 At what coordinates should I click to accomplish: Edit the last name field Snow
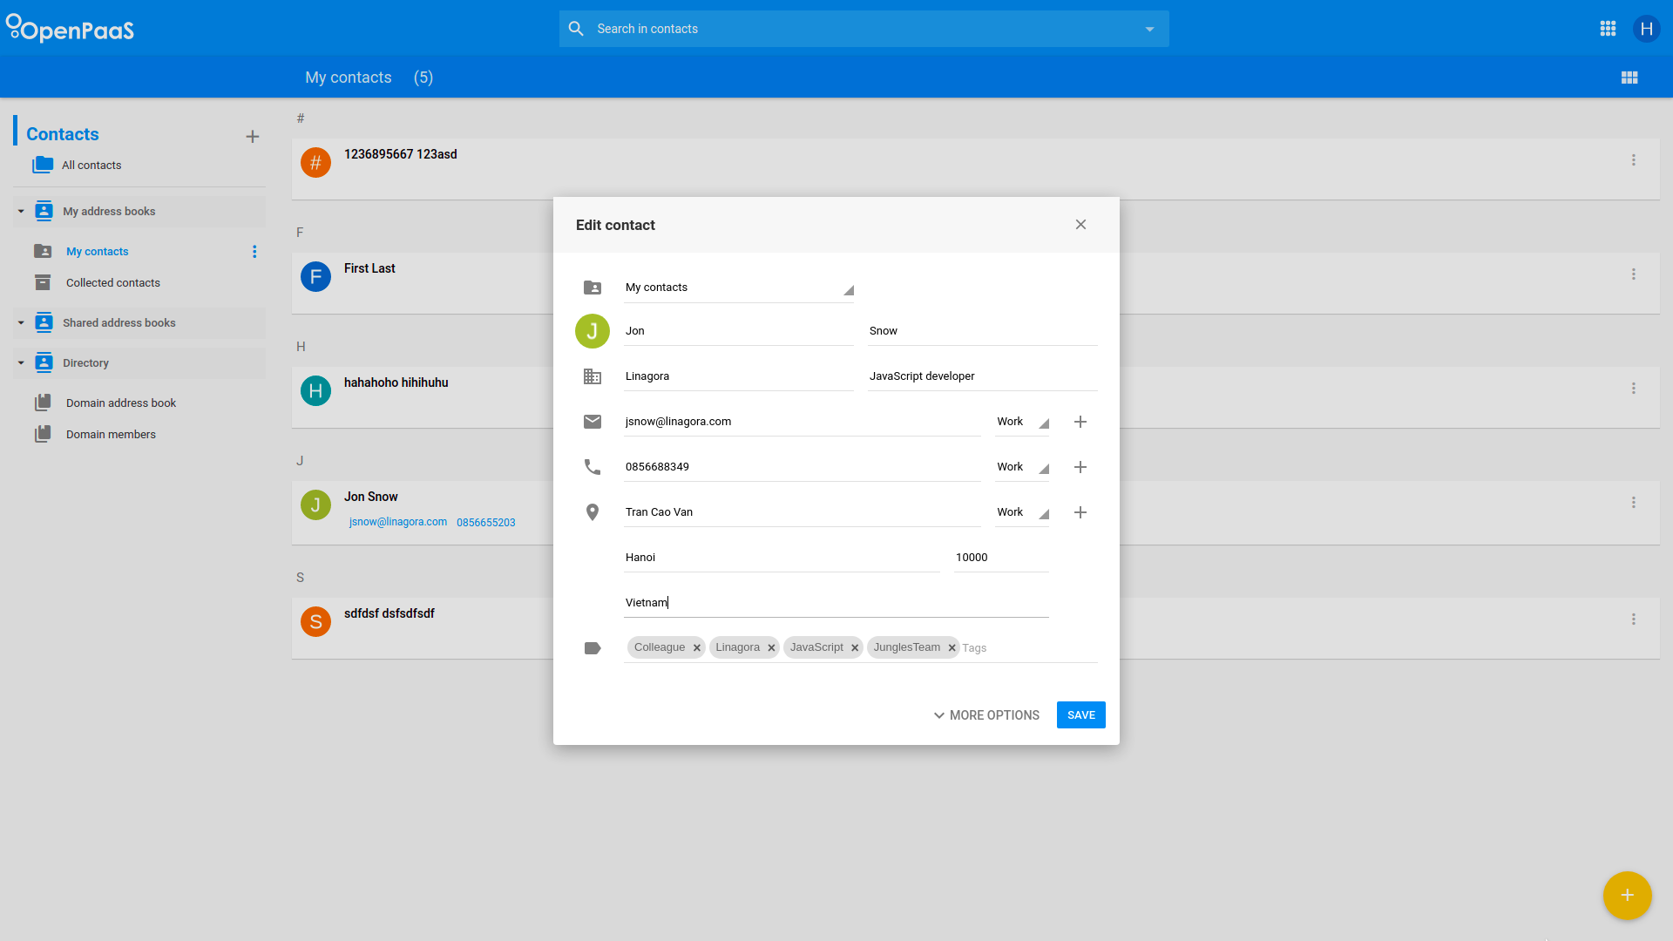tap(983, 331)
